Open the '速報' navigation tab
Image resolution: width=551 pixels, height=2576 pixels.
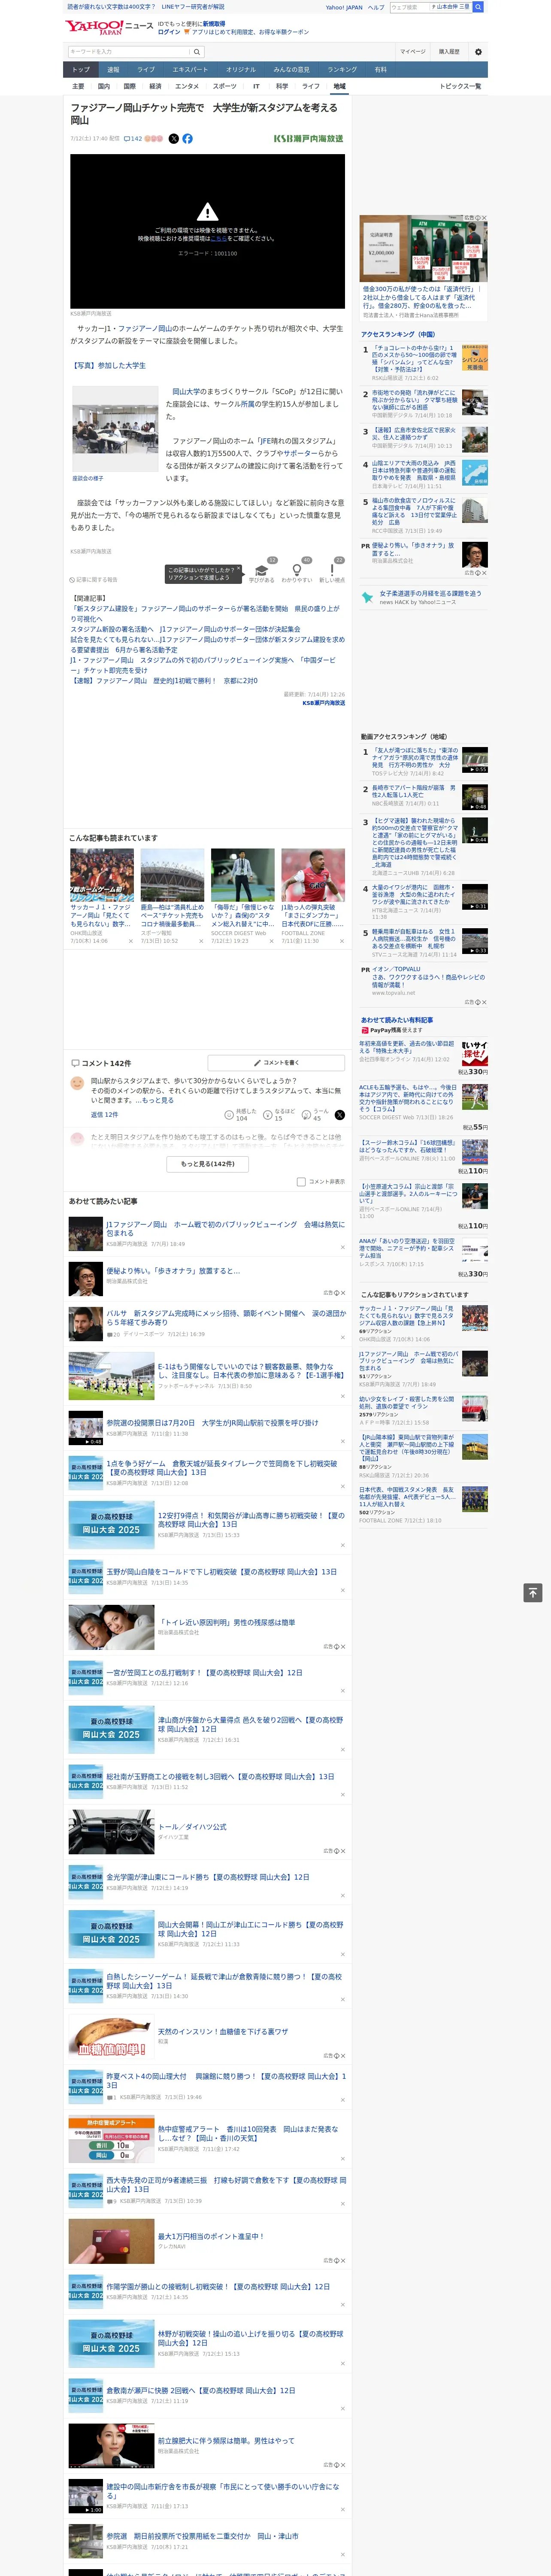(113, 70)
